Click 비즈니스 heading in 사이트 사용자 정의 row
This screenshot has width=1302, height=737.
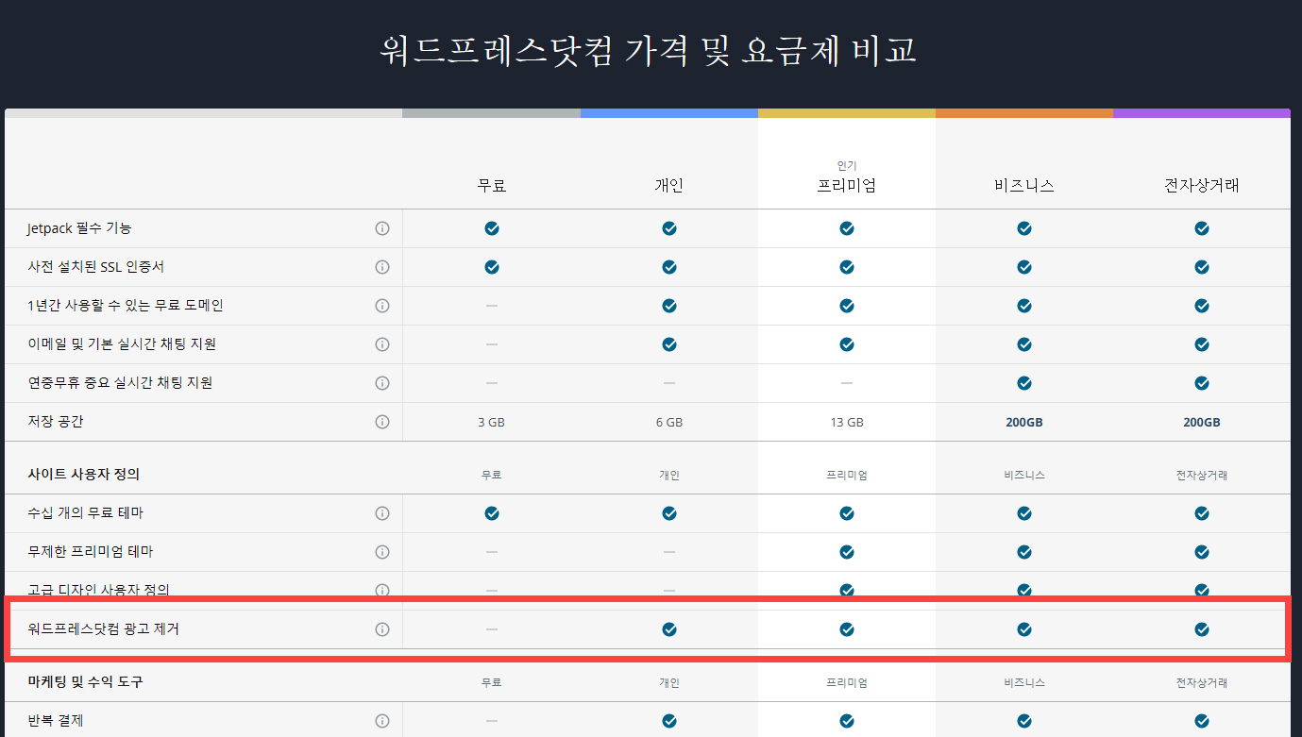1024,475
